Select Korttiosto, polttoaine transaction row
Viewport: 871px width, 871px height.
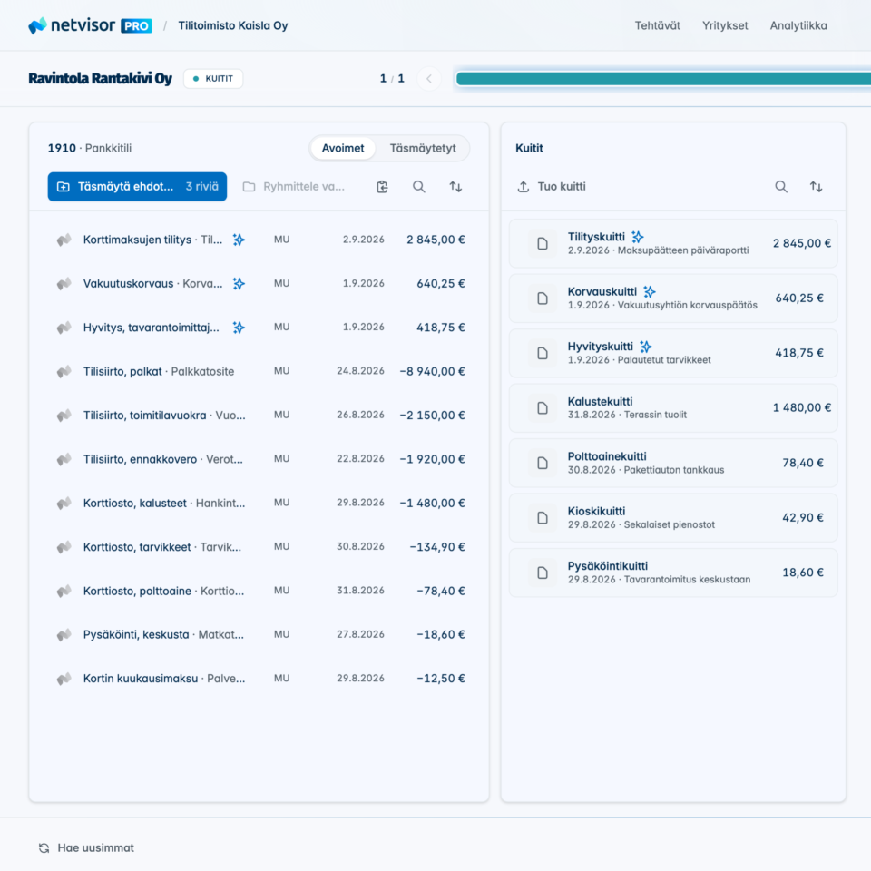click(259, 591)
